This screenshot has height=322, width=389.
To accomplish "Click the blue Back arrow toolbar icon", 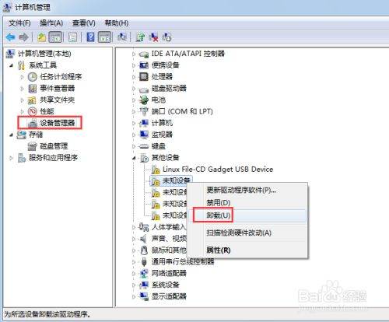I will pos(11,37).
